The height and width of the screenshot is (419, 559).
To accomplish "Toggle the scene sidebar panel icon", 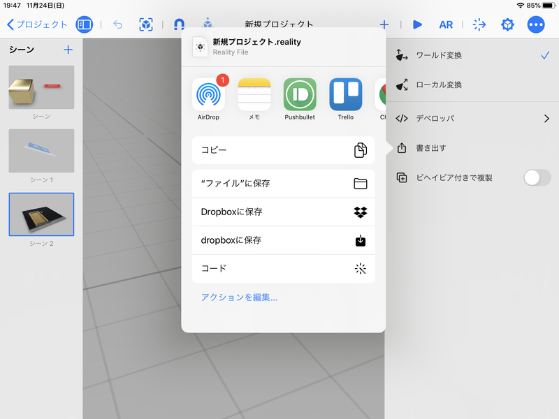I will [x=84, y=24].
